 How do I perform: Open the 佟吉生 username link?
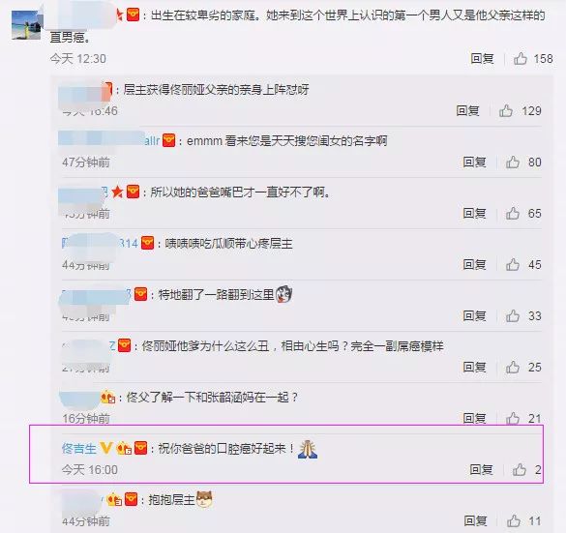[x=79, y=448]
